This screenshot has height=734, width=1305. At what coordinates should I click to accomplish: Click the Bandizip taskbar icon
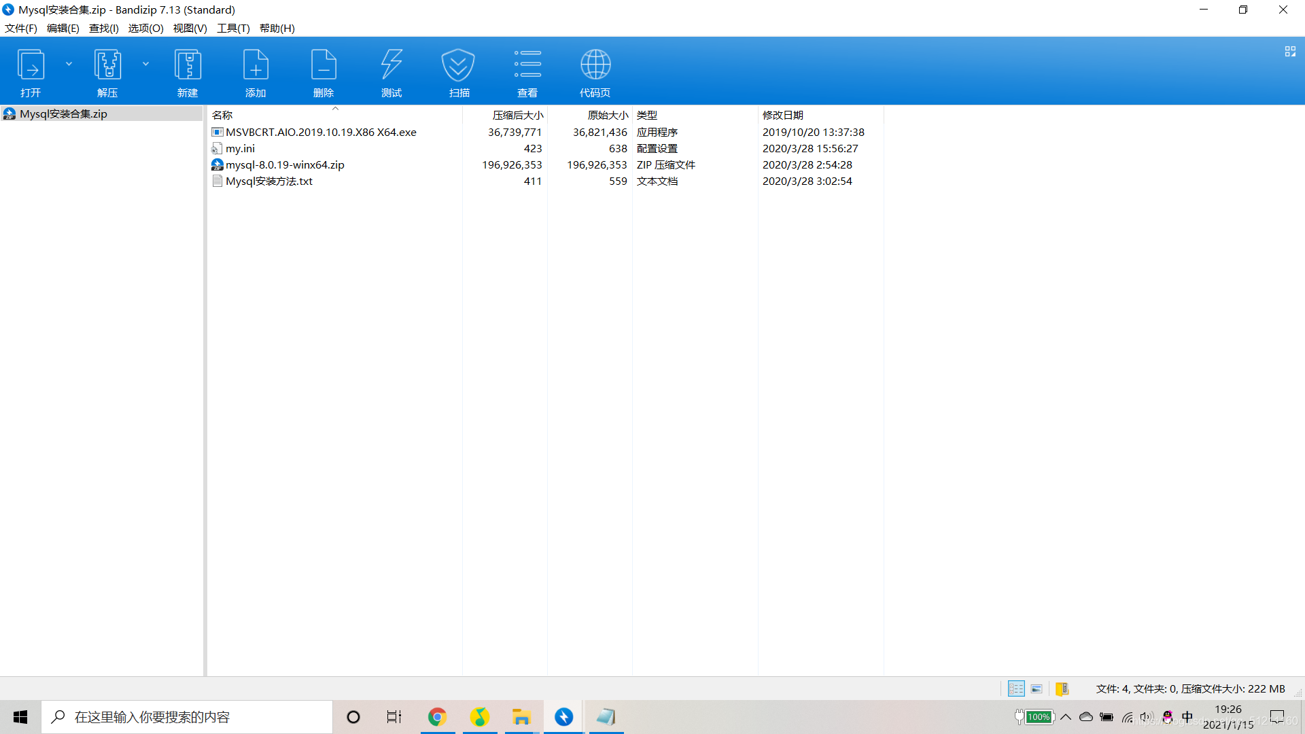563,717
